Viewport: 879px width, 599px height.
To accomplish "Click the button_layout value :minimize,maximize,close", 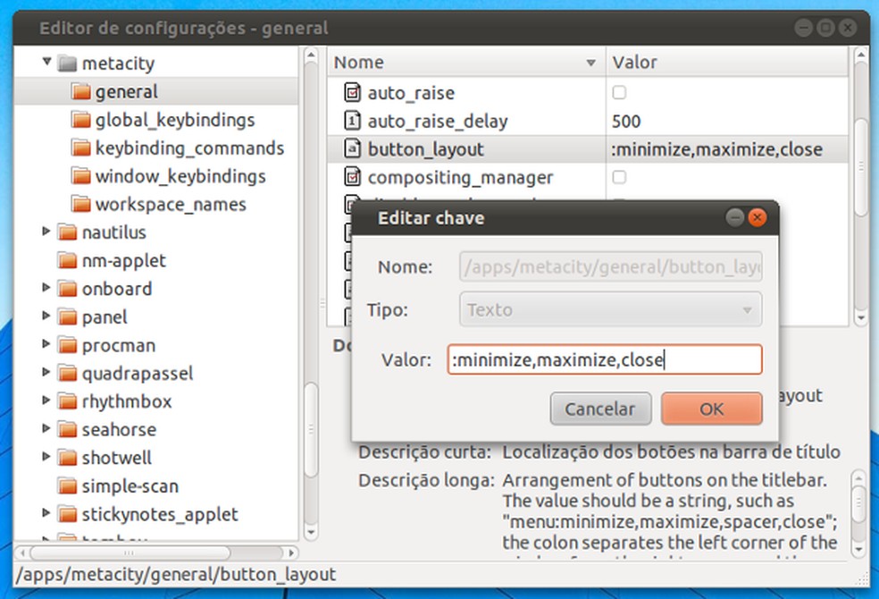I will pyautogui.click(x=717, y=149).
